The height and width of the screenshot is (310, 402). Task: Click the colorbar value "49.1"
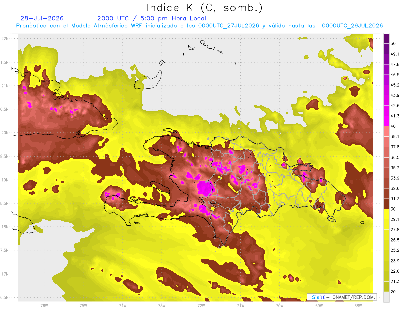tap(395, 54)
